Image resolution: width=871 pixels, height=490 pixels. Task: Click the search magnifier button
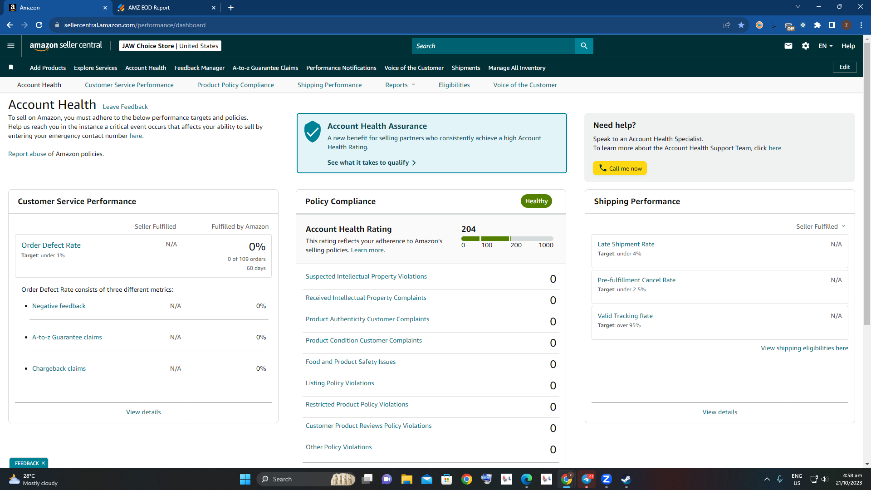click(584, 46)
